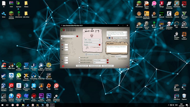The height and width of the screenshot is (107, 190).
Task: Enable Start with a pill
Action: coord(79,58)
